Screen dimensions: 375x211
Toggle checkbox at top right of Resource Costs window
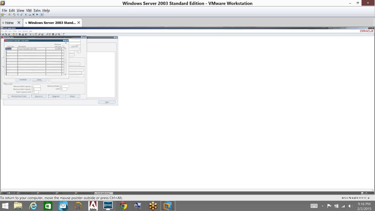(x=66, y=43)
